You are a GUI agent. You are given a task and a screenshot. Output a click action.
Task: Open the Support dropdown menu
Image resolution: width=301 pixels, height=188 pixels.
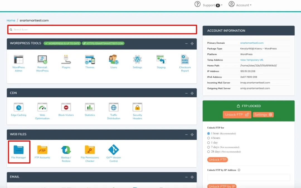[208, 5]
